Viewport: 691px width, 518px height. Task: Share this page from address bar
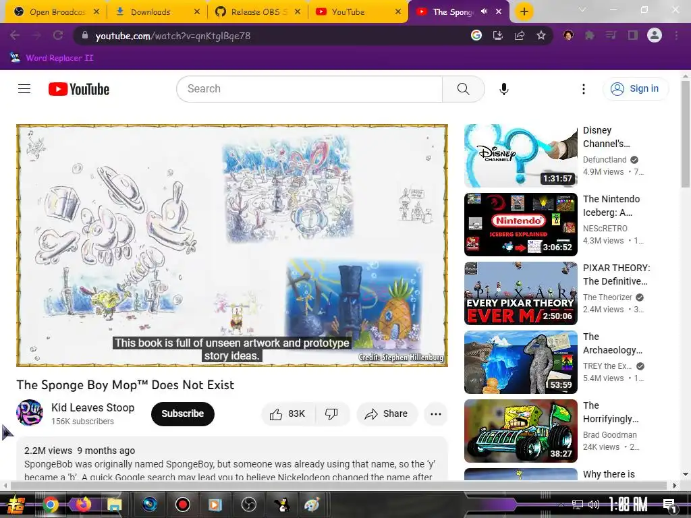click(520, 35)
